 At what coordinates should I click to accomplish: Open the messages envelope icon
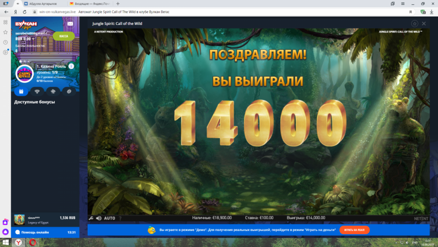[70, 24]
